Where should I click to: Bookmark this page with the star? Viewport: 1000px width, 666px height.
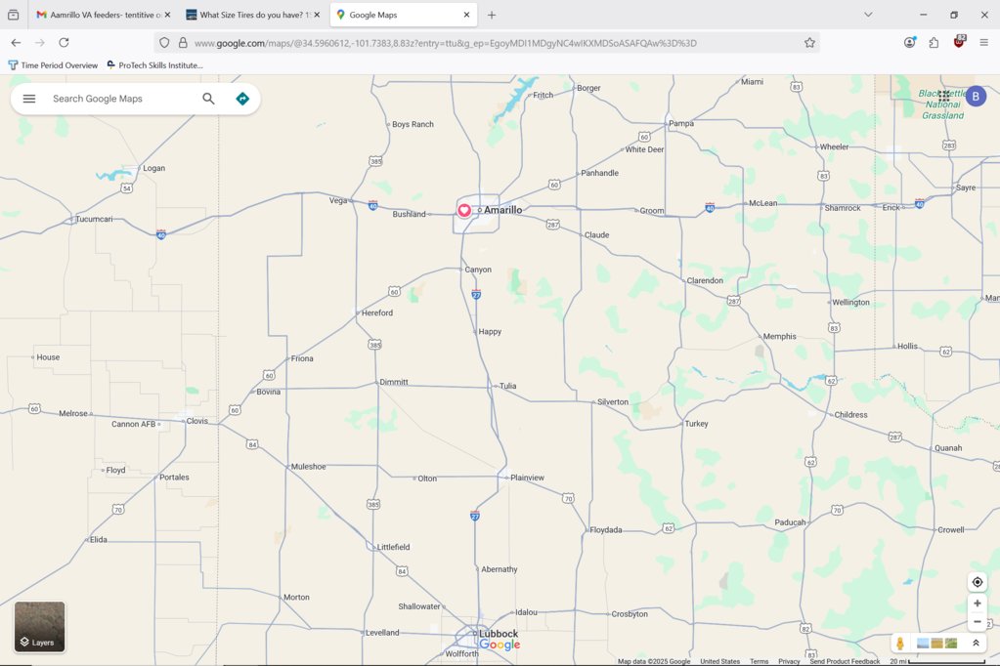click(809, 43)
